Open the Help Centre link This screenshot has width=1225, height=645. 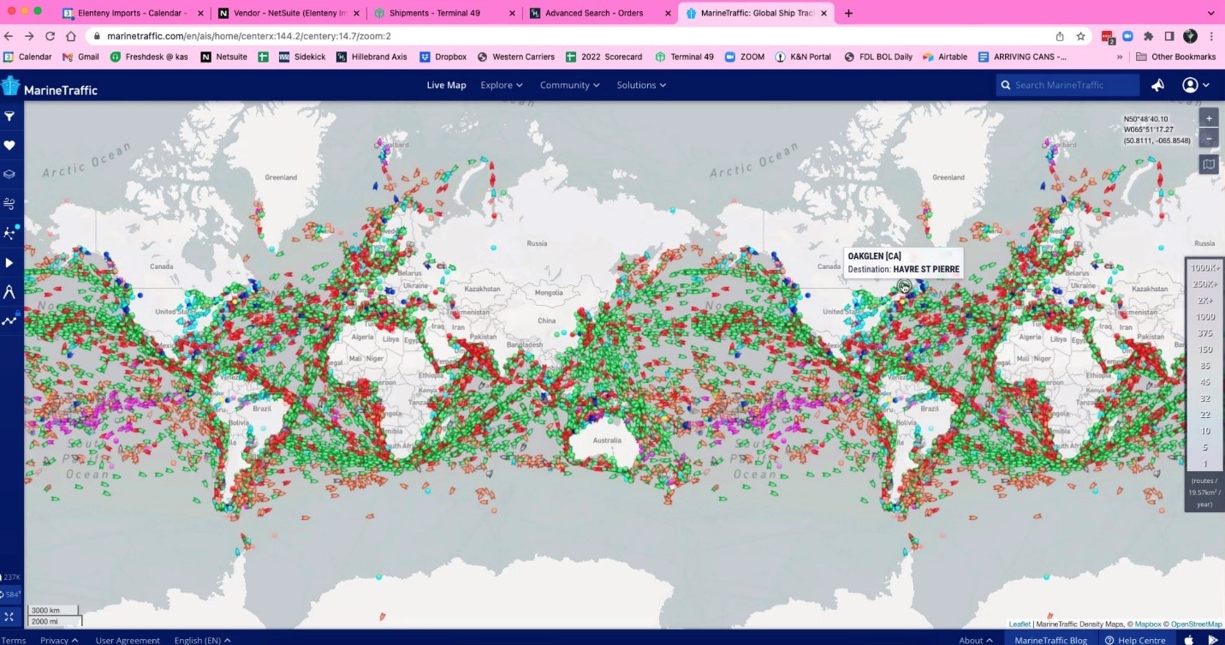pyautogui.click(x=1135, y=640)
